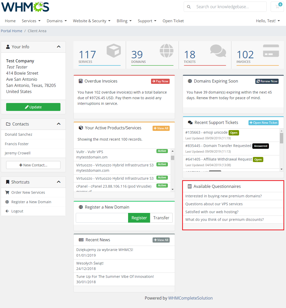Open news Tune Up For The Summer Vibe

[124, 279]
